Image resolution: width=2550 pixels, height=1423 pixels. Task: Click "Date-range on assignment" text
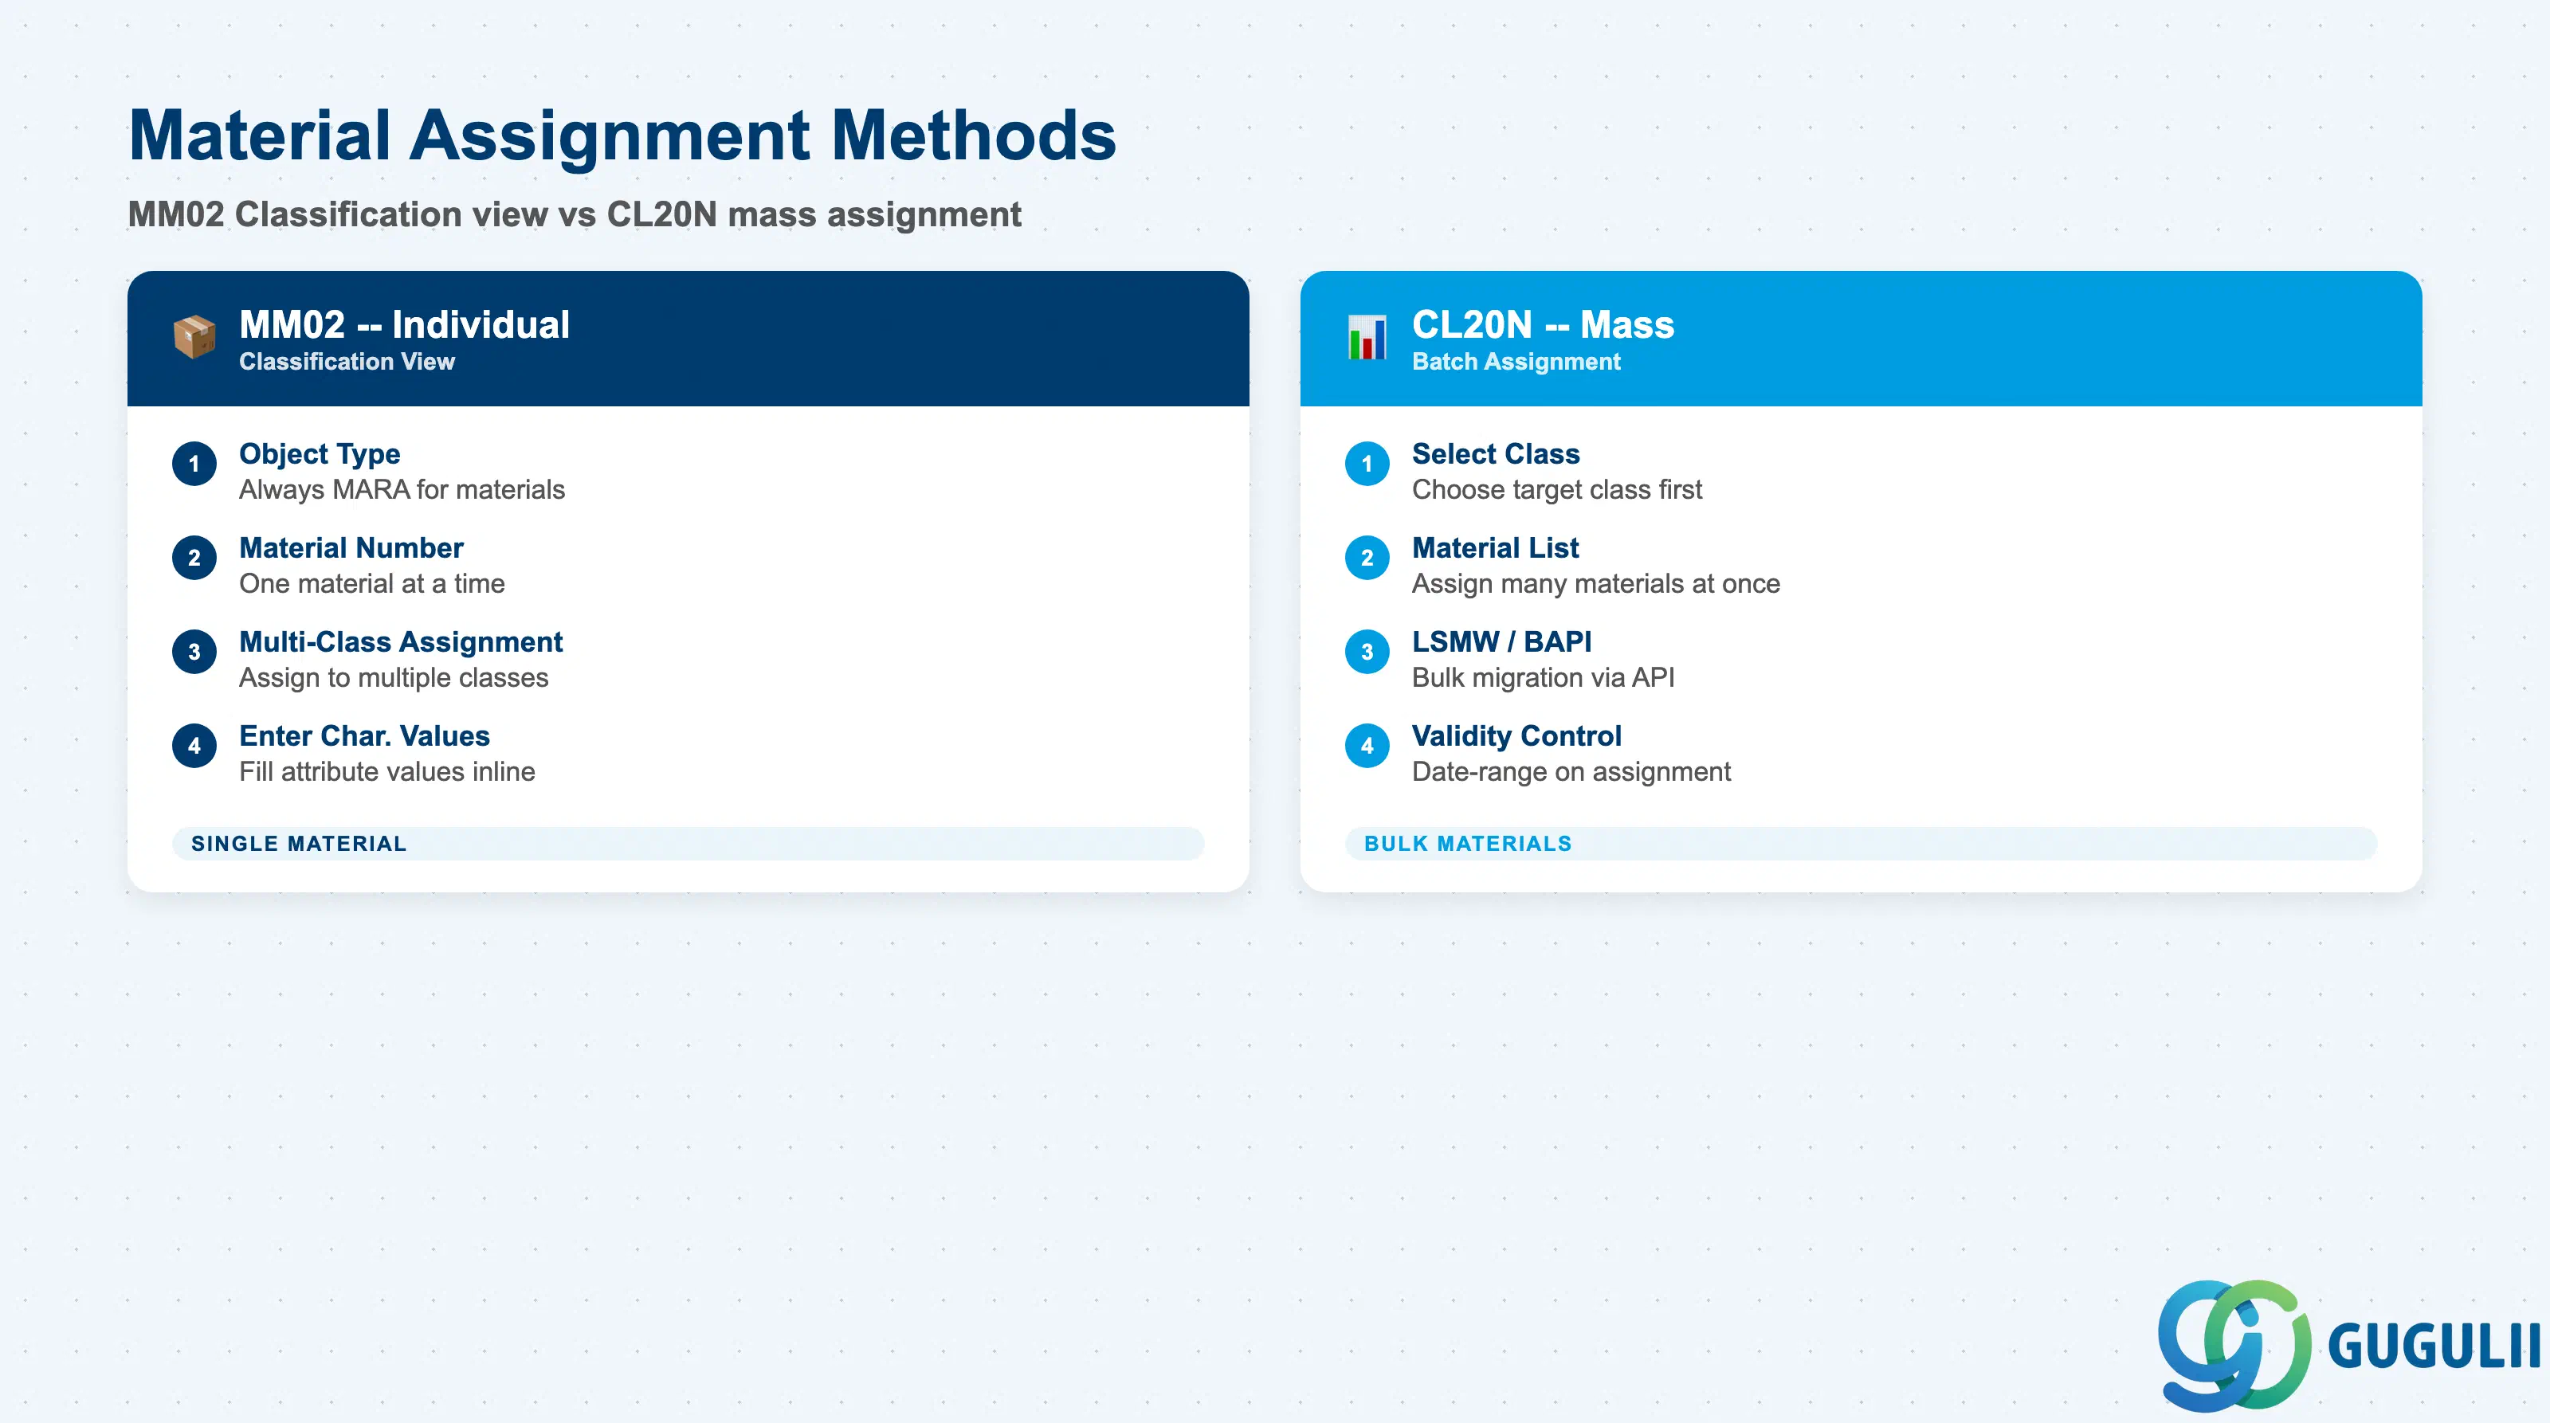click(x=1571, y=772)
